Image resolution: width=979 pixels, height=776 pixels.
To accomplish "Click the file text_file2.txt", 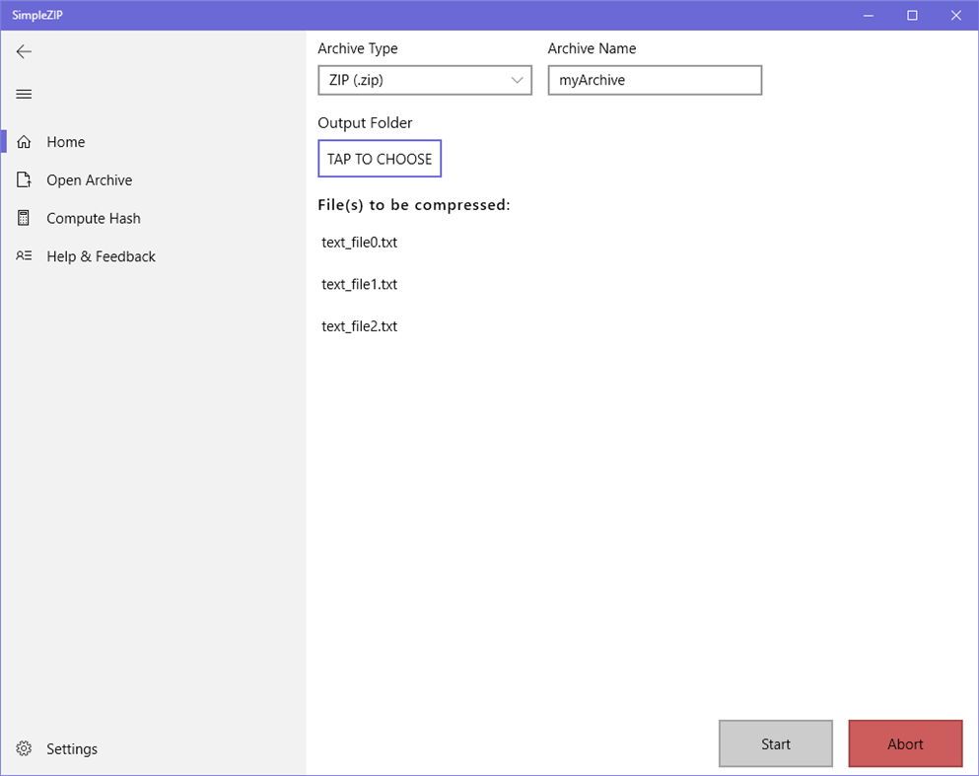I will 359,325.
